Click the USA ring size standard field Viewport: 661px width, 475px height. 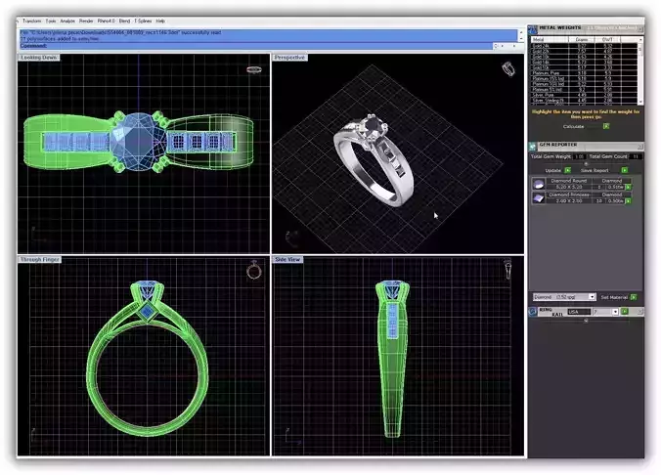pyautogui.click(x=579, y=312)
